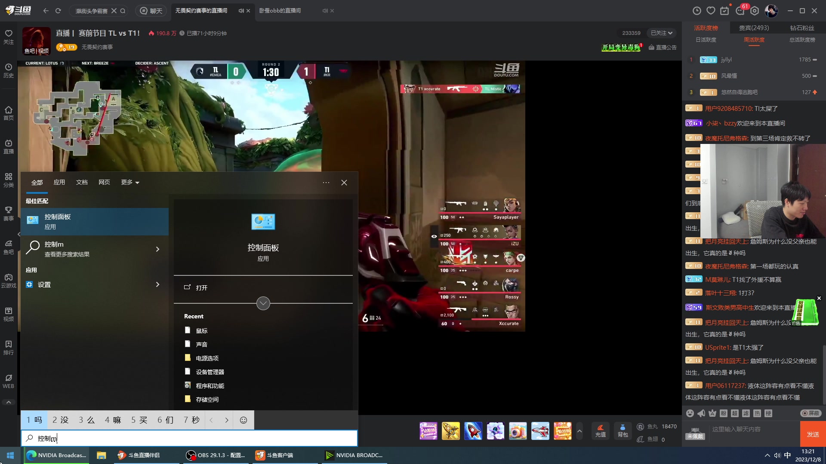Switch to the 贵宾(2493) tab
Viewport: 826px width, 464px height.
(x=754, y=28)
